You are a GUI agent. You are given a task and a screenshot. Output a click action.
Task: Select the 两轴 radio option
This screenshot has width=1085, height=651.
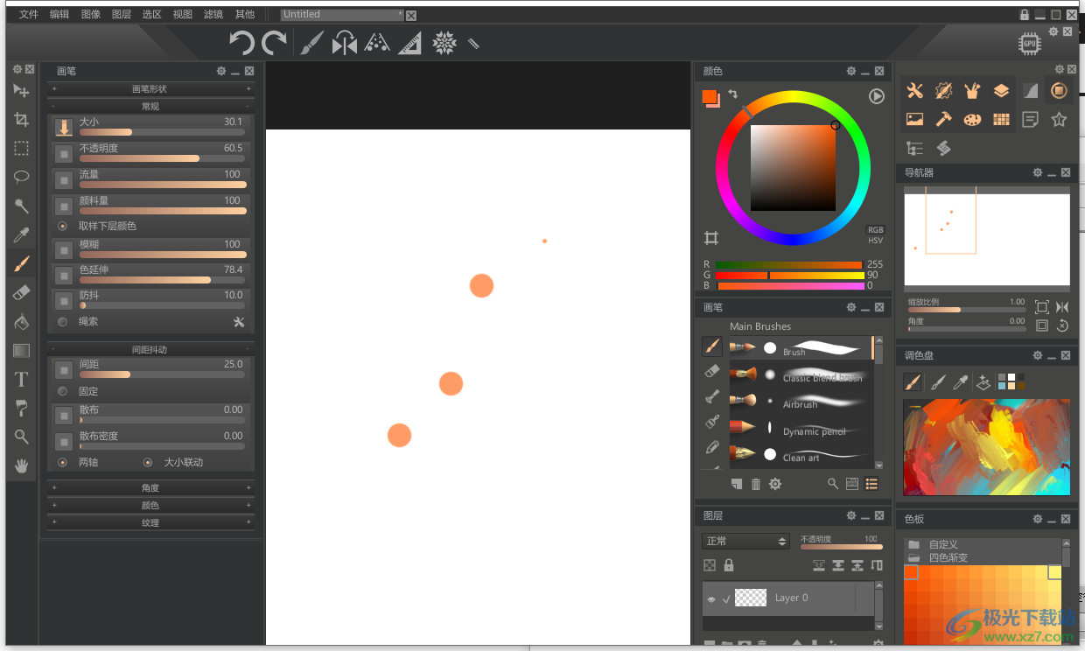(62, 462)
